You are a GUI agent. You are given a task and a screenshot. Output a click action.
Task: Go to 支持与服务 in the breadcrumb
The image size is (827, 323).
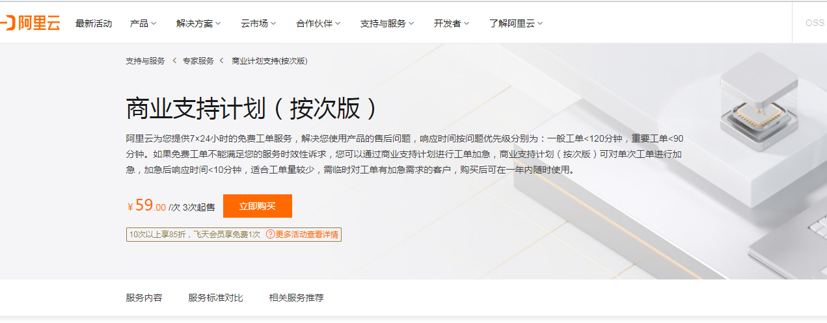click(x=145, y=61)
